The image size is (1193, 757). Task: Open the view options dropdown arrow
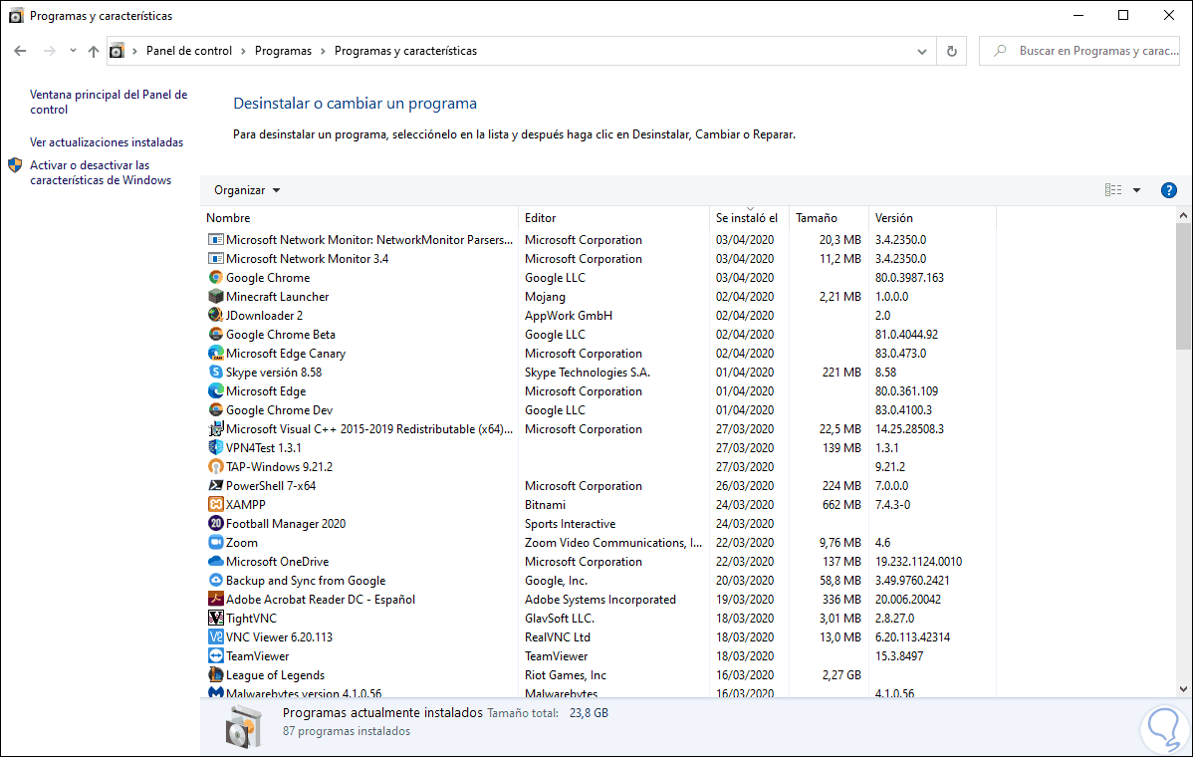(x=1136, y=190)
